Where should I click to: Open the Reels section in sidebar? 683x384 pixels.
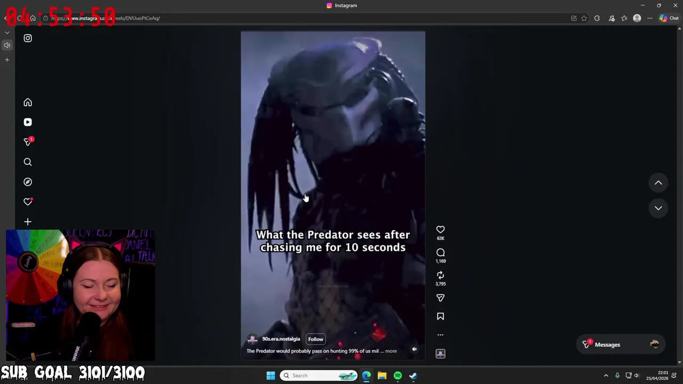pyautogui.click(x=28, y=122)
